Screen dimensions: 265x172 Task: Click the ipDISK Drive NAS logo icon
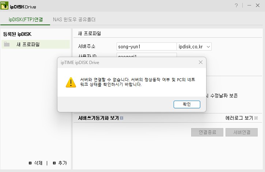4,5
